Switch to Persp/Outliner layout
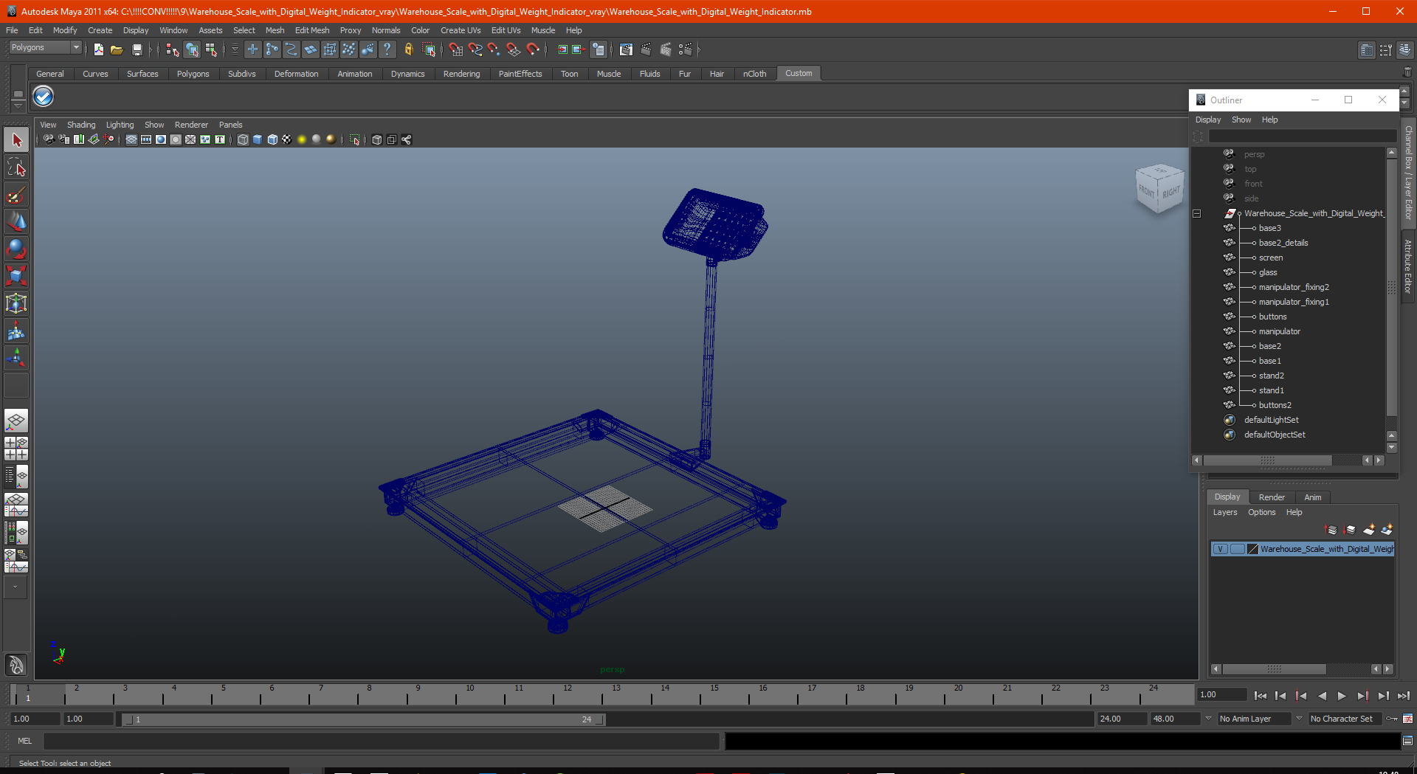 [x=16, y=477]
